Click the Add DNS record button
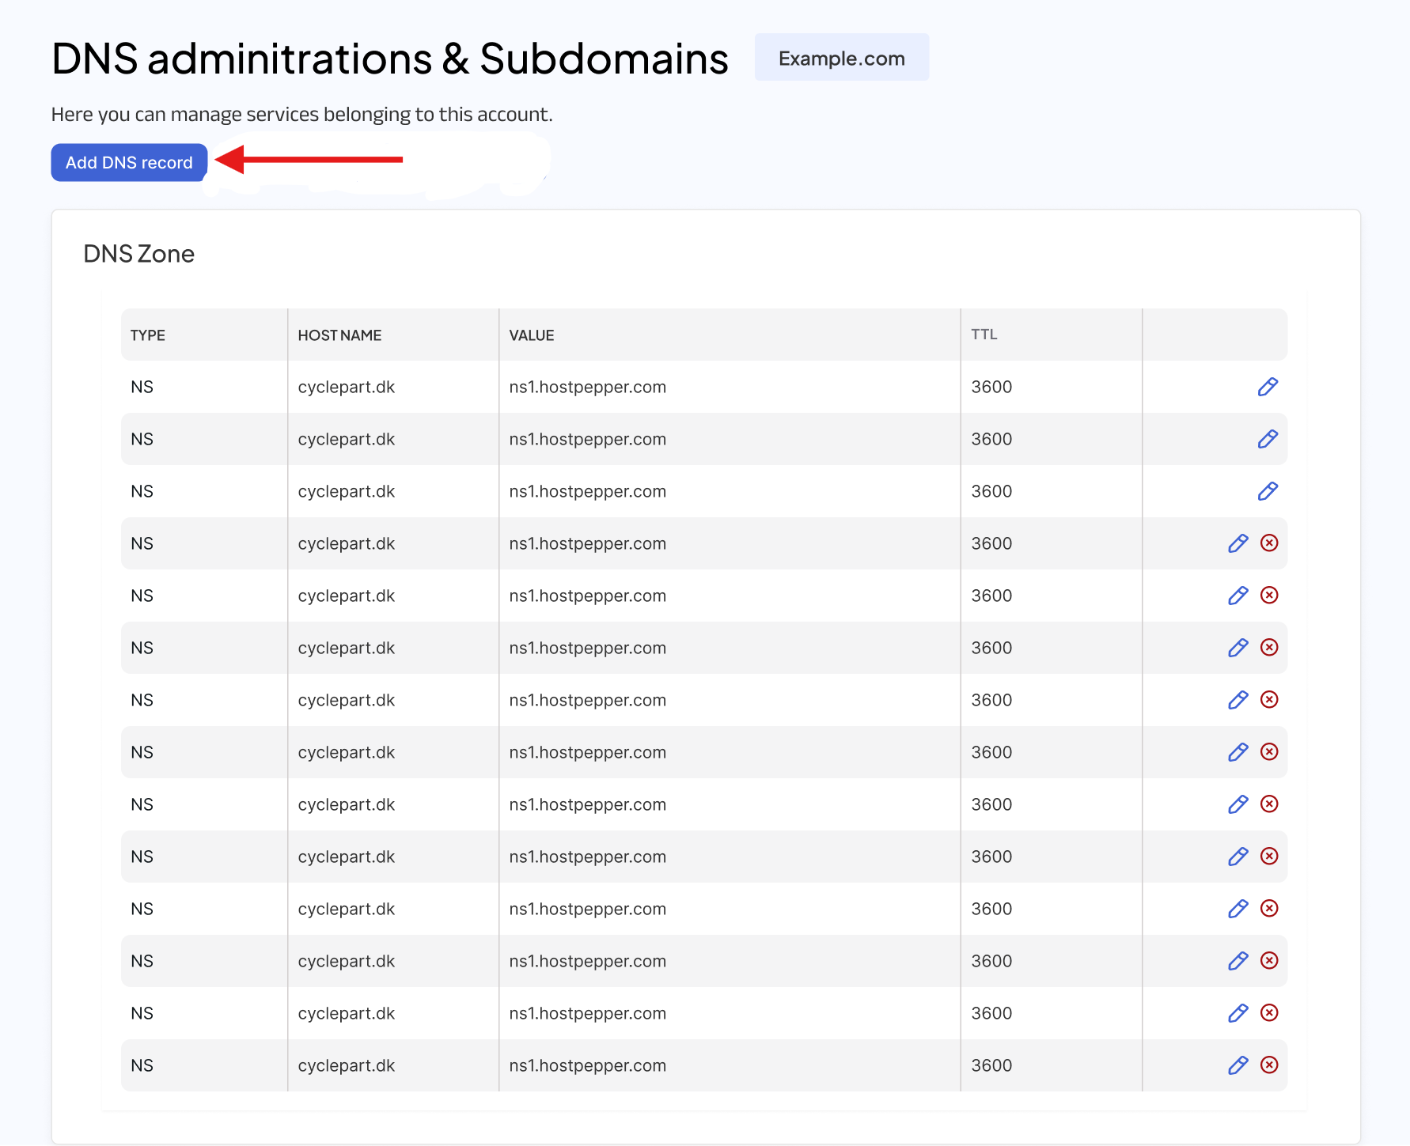This screenshot has width=1410, height=1146. pyautogui.click(x=129, y=163)
